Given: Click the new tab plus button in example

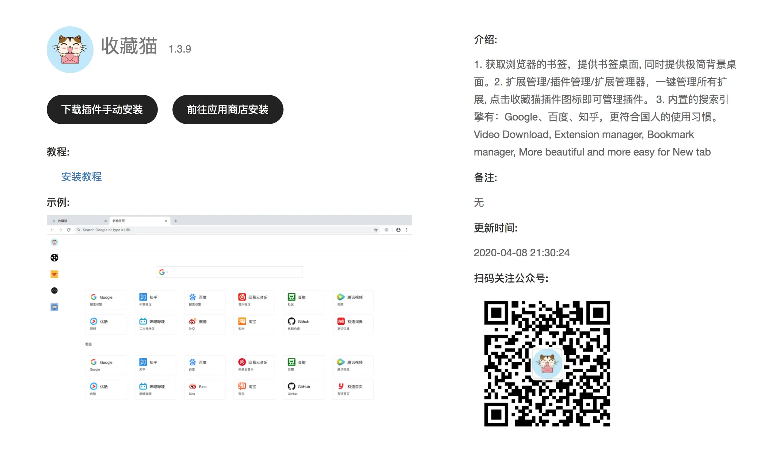Looking at the screenshot, I should [x=176, y=221].
